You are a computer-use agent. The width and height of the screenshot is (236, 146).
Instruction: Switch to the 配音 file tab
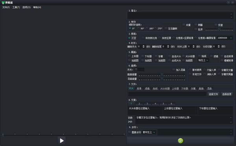coord(201,88)
